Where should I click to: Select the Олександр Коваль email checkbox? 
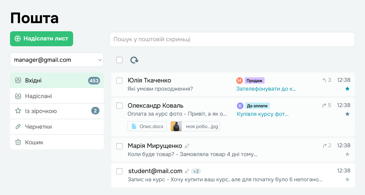pos(119,106)
